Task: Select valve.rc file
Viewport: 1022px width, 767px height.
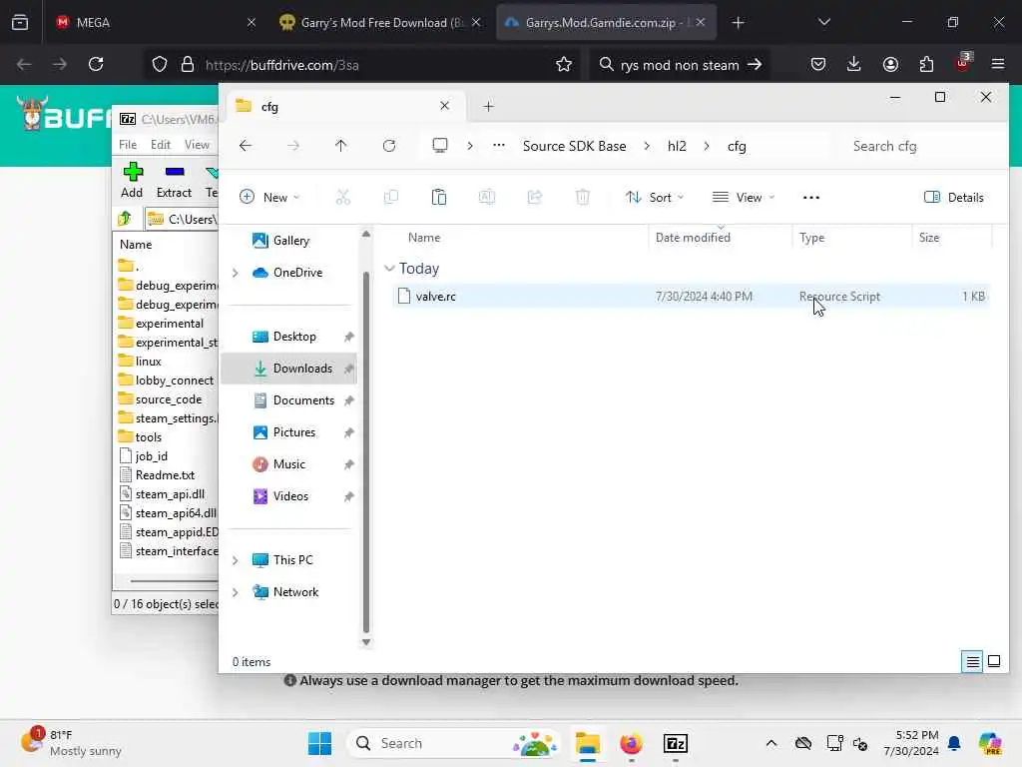Action: pyautogui.click(x=691, y=296)
